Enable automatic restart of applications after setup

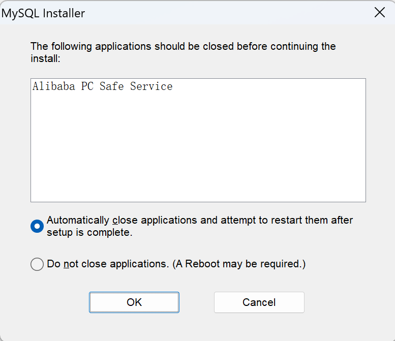coord(37,227)
